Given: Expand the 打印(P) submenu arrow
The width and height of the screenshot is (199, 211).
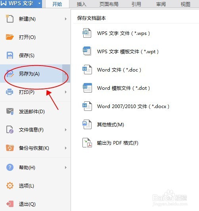Looking at the screenshot, I should pyautogui.click(x=66, y=92).
